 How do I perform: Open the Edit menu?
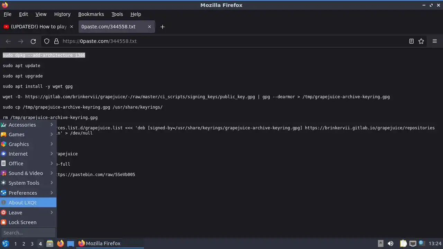pos(24,14)
